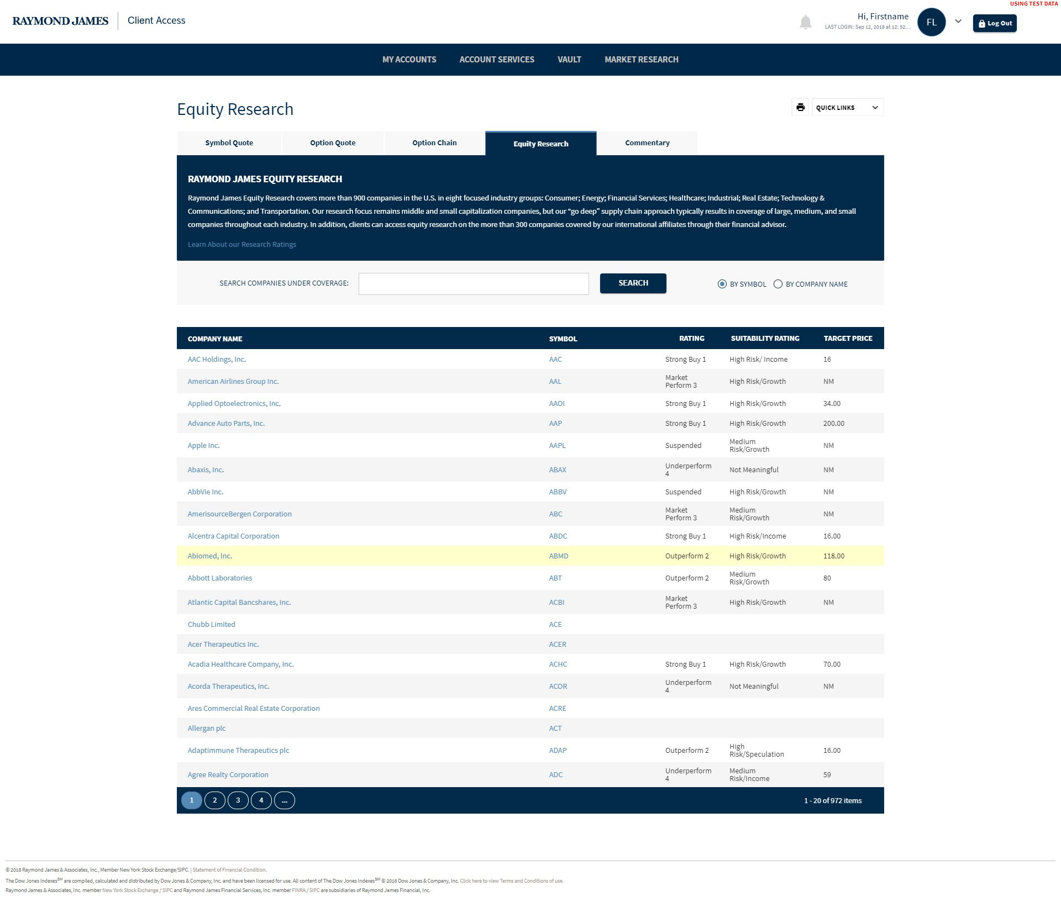Open the Market Research menu
1061x902 pixels.
[641, 60]
